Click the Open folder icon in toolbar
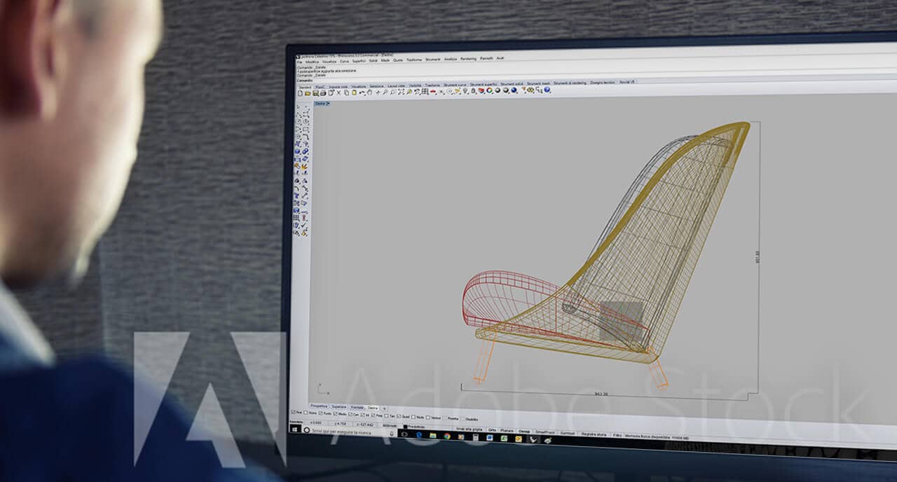 coord(308,92)
